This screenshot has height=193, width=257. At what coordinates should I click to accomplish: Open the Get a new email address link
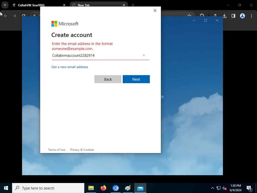pyautogui.click(x=70, y=67)
